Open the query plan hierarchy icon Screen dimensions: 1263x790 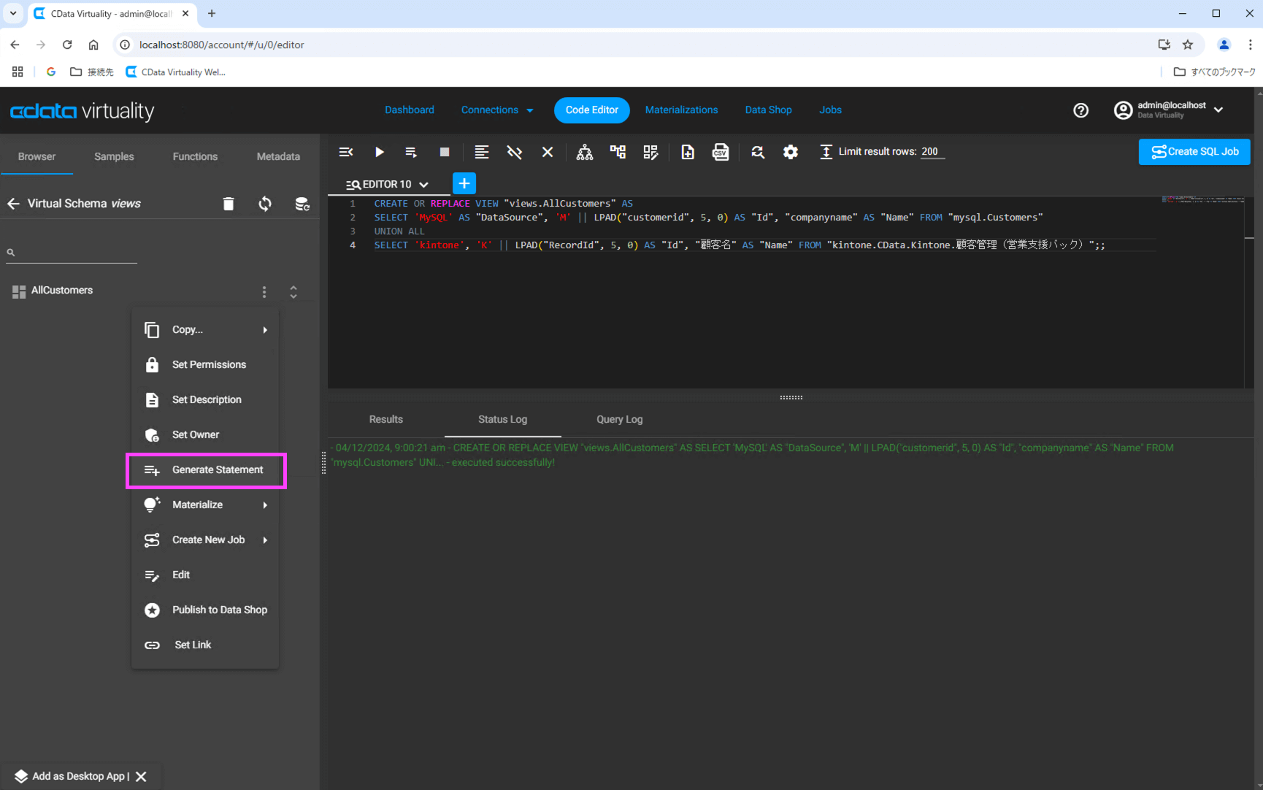tap(585, 152)
